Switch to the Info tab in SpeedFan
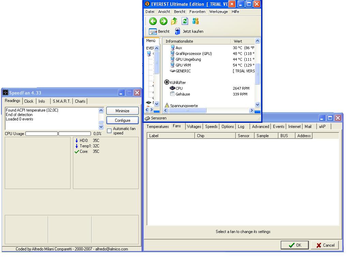Image resolution: width=349 pixels, height=262 pixels. coord(42,101)
